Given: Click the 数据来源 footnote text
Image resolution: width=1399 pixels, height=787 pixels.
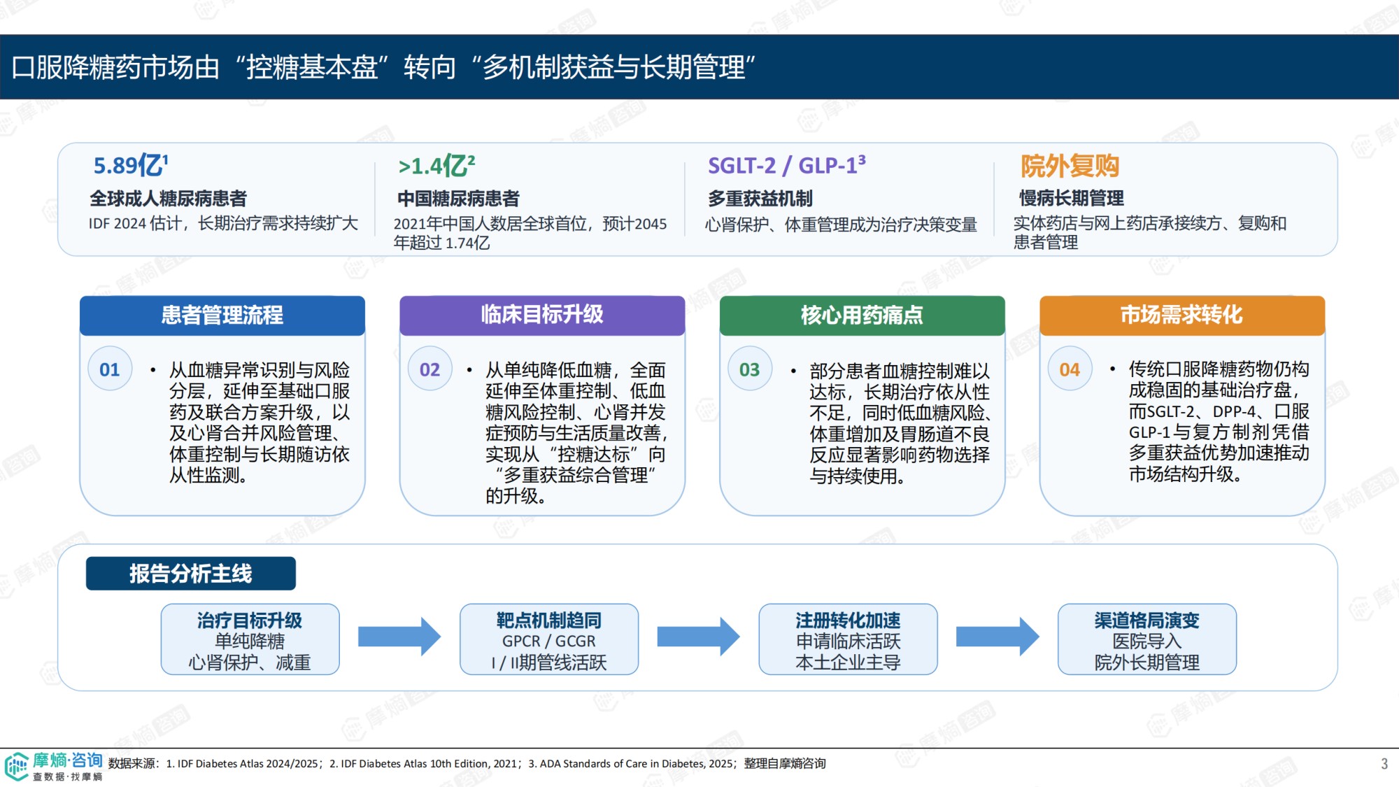Looking at the screenshot, I should click(x=467, y=763).
